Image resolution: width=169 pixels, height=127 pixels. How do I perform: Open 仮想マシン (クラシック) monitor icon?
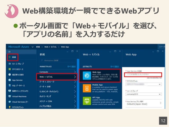coord(10,91)
